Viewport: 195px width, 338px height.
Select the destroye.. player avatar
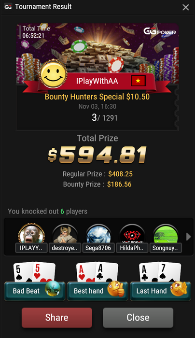pos(65,235)
